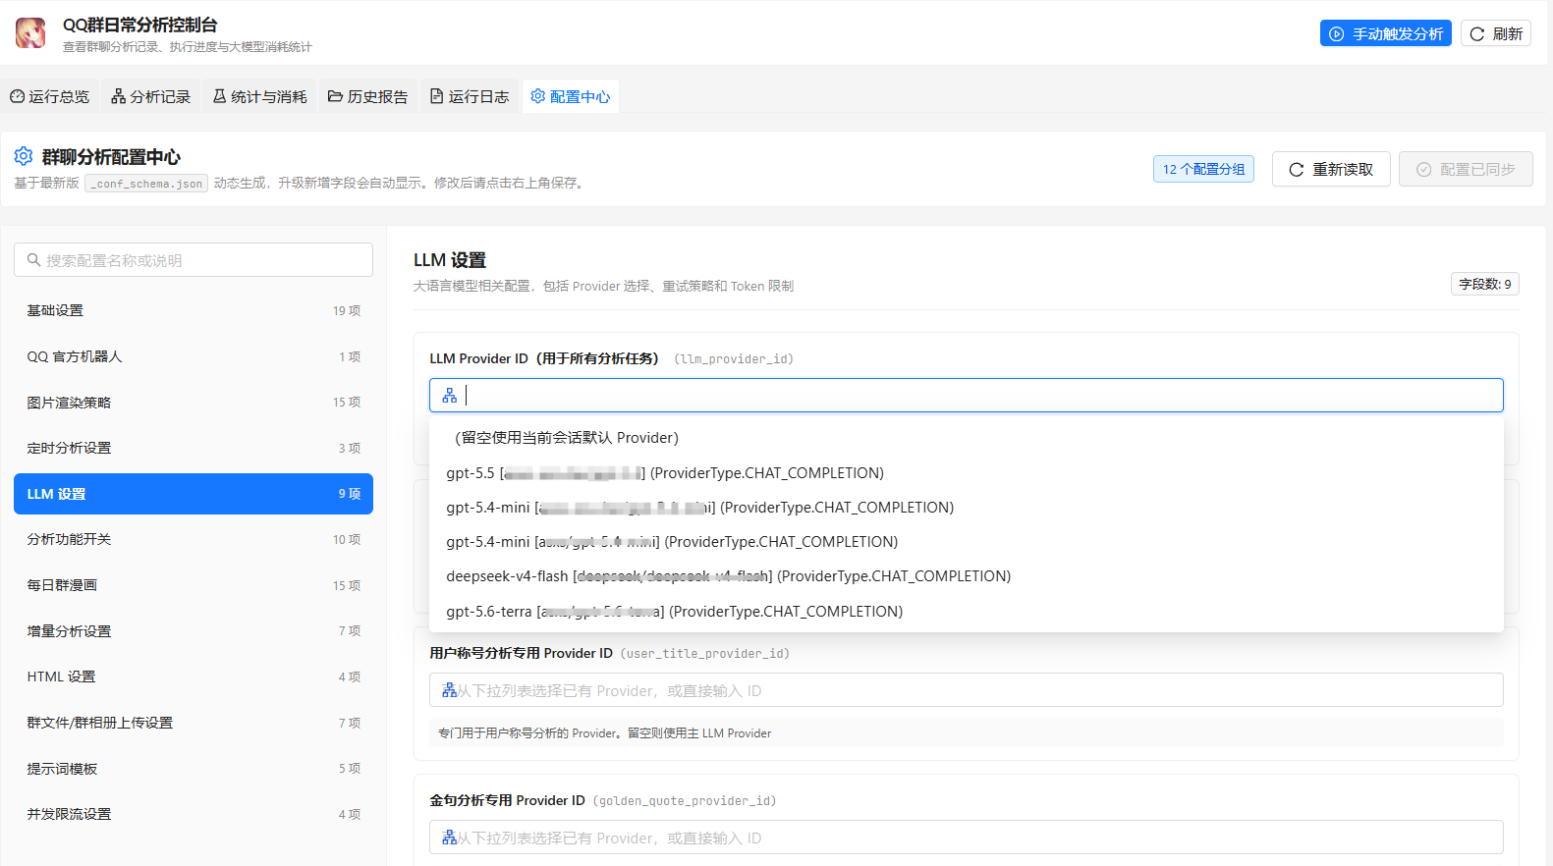
Task: Open the 并发限流设置 config group
Action: point(194,814)
